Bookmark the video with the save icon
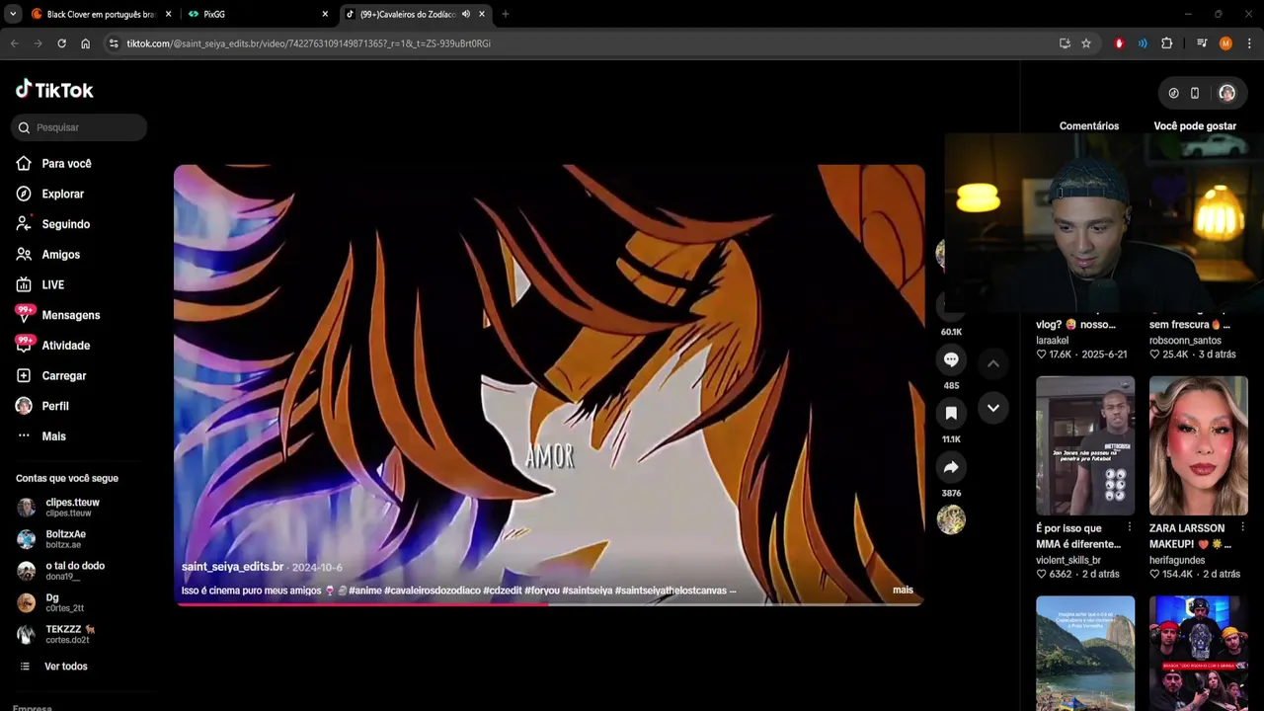1264x711 pixels. pyautogui.click(x=951, y=413)
